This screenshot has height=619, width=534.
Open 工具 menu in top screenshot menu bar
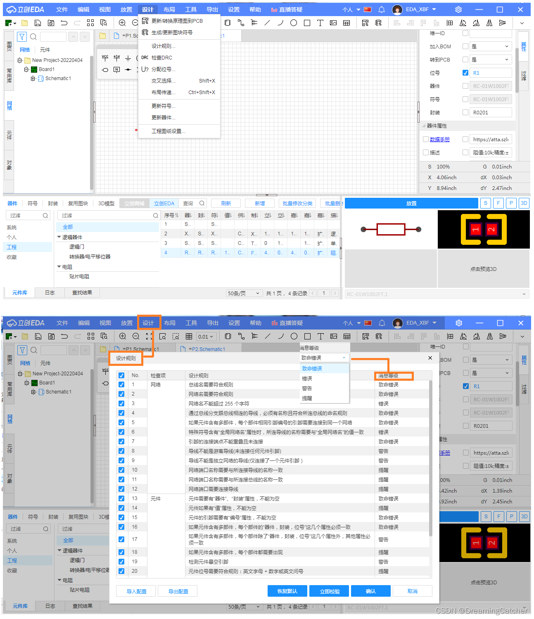[191, 9]
